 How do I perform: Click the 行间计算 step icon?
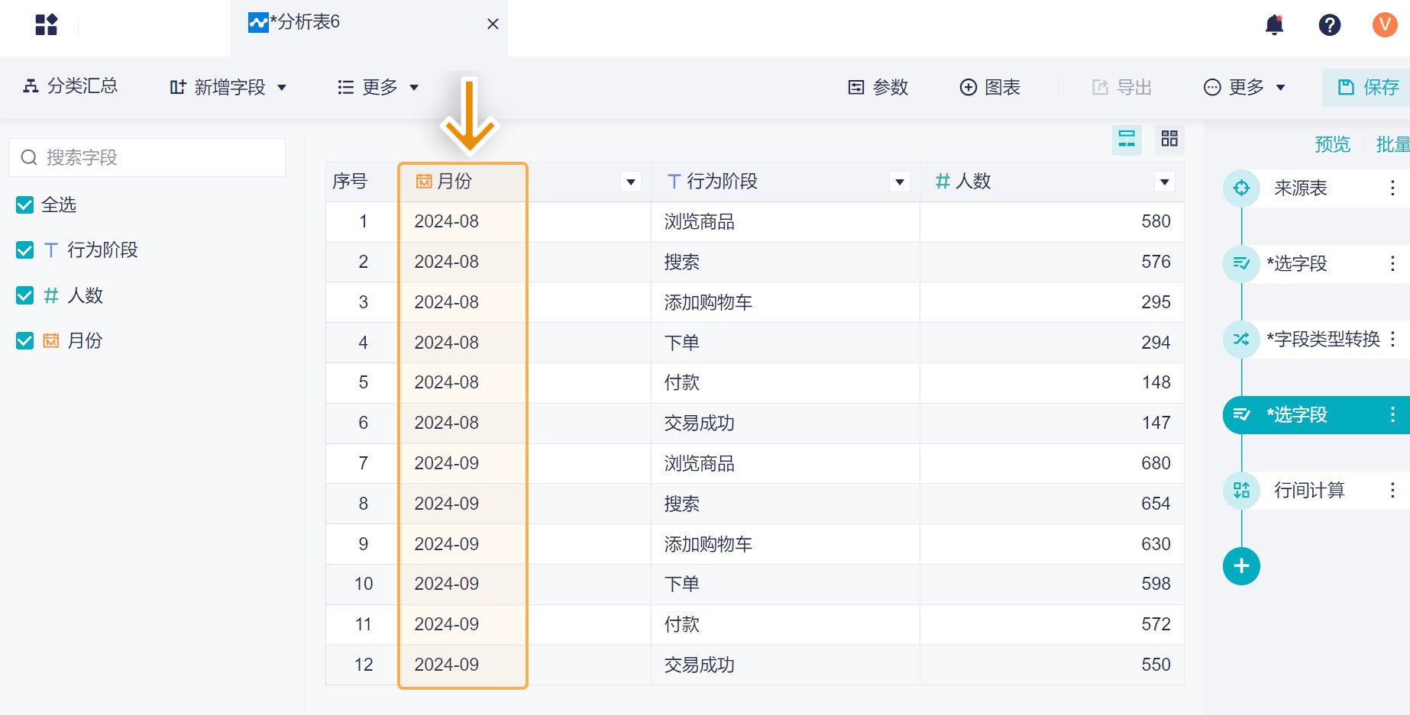1241,490
